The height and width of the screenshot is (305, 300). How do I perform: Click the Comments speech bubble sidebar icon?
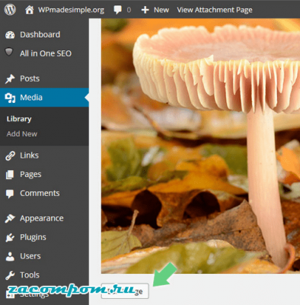[10, 194]
